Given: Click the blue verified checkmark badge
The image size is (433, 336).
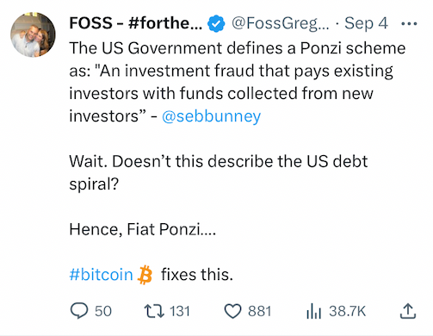Looking at the screenshot, I should coord(216,23).
